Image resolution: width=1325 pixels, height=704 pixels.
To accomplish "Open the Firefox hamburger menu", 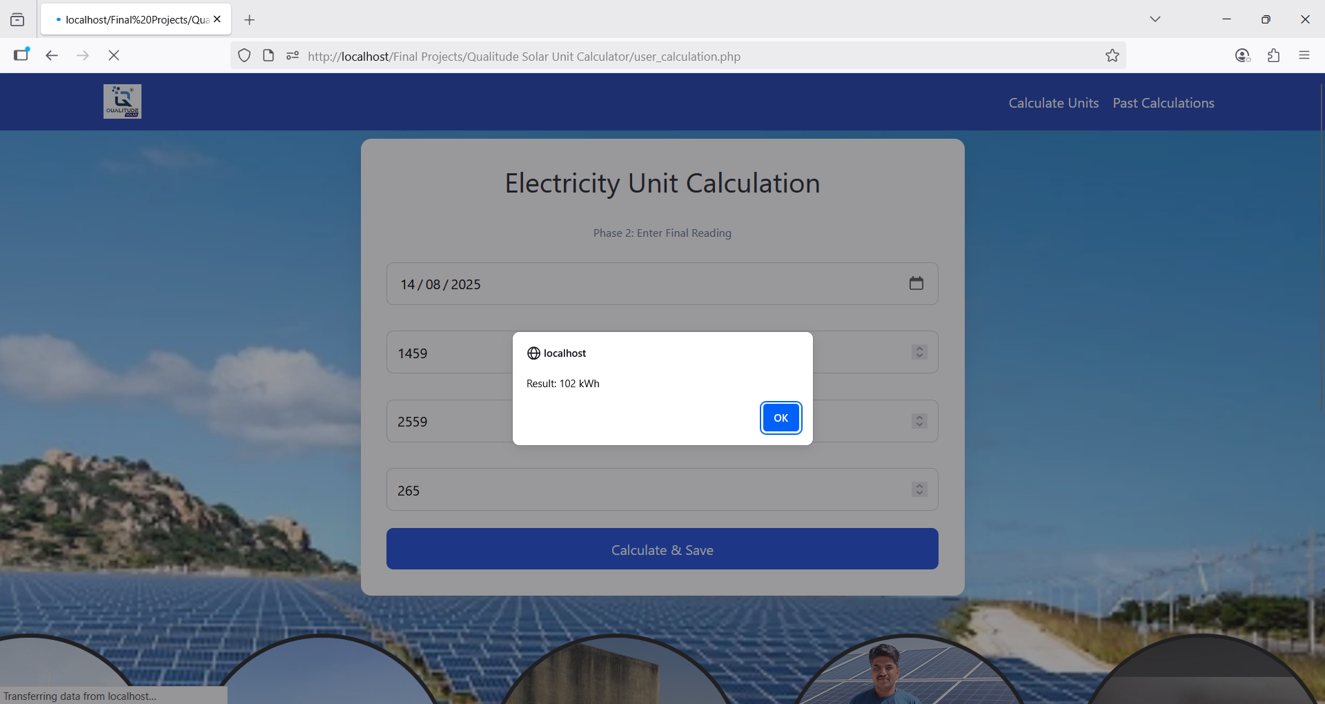I will point(1304,56).
